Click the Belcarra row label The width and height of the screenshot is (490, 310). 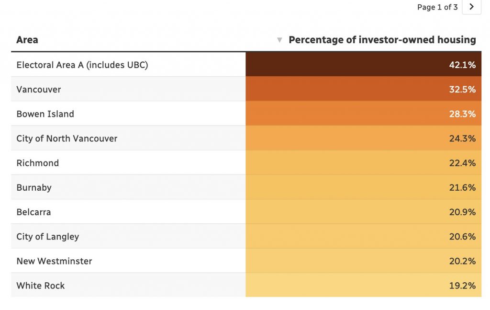click(x=33, y=212)
